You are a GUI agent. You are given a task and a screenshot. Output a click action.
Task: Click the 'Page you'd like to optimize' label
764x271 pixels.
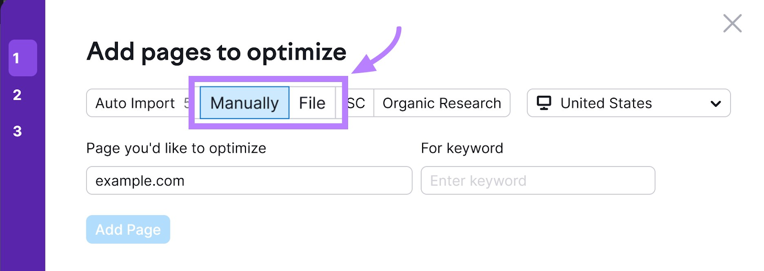[x=176, y=148]
